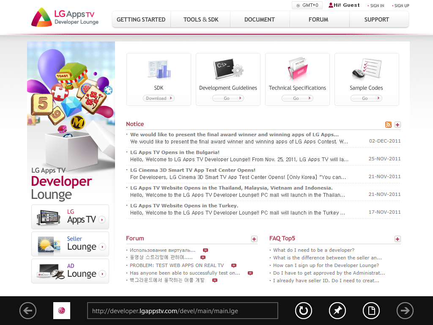Expand Forum list with its plus icon
433x325 pixels.
click(254, 239)
